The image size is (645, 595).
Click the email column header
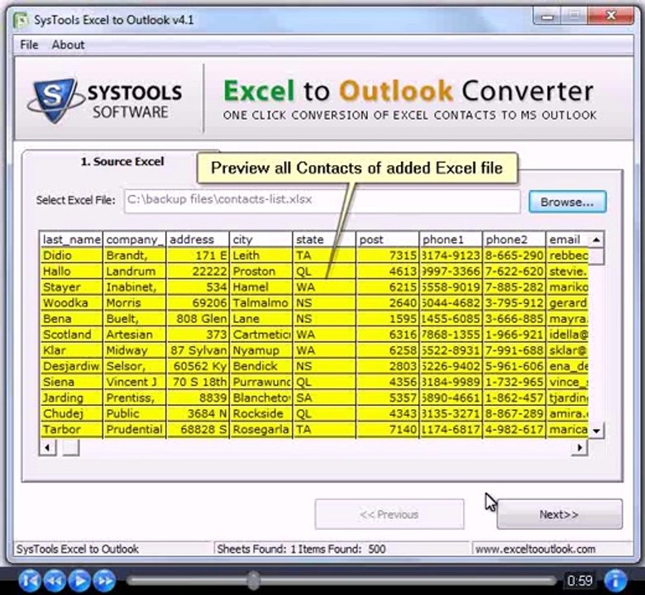pos(567,240)
